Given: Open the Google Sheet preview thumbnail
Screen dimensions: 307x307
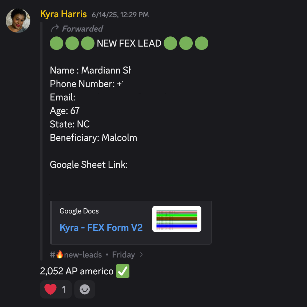Looking at the screenshot, I should 177,219.
